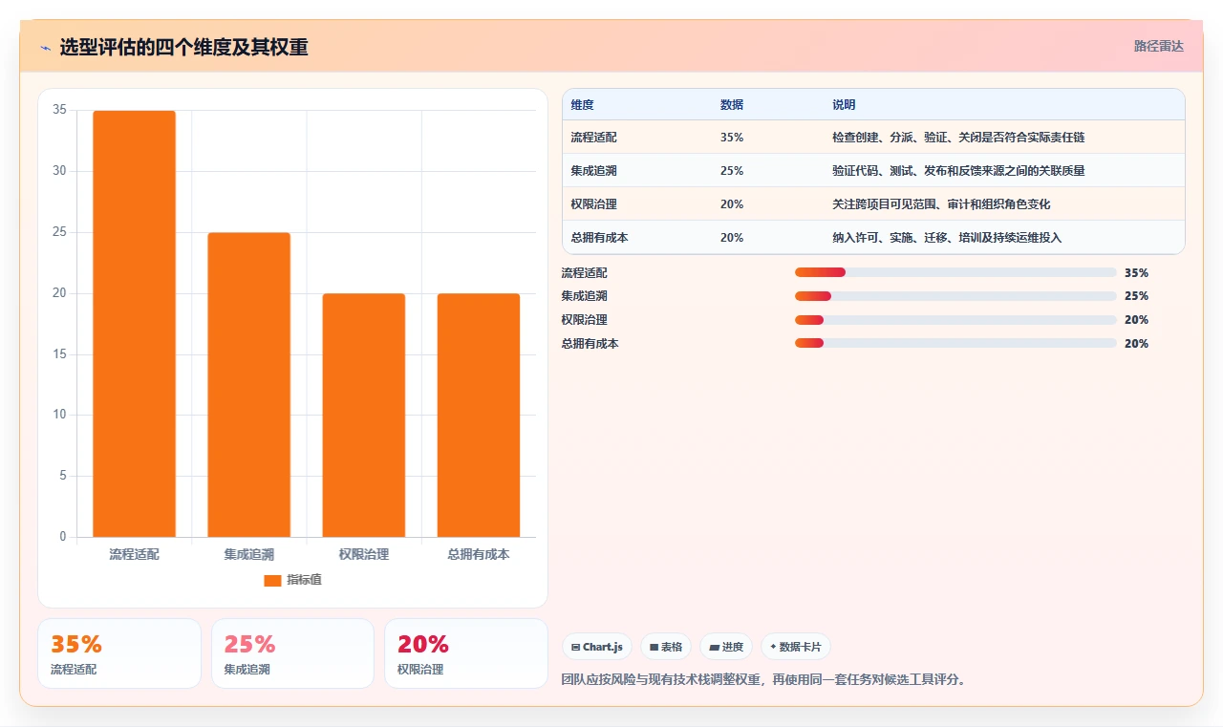Click the 总拥有成本 bar in the chart

(478, 416)
